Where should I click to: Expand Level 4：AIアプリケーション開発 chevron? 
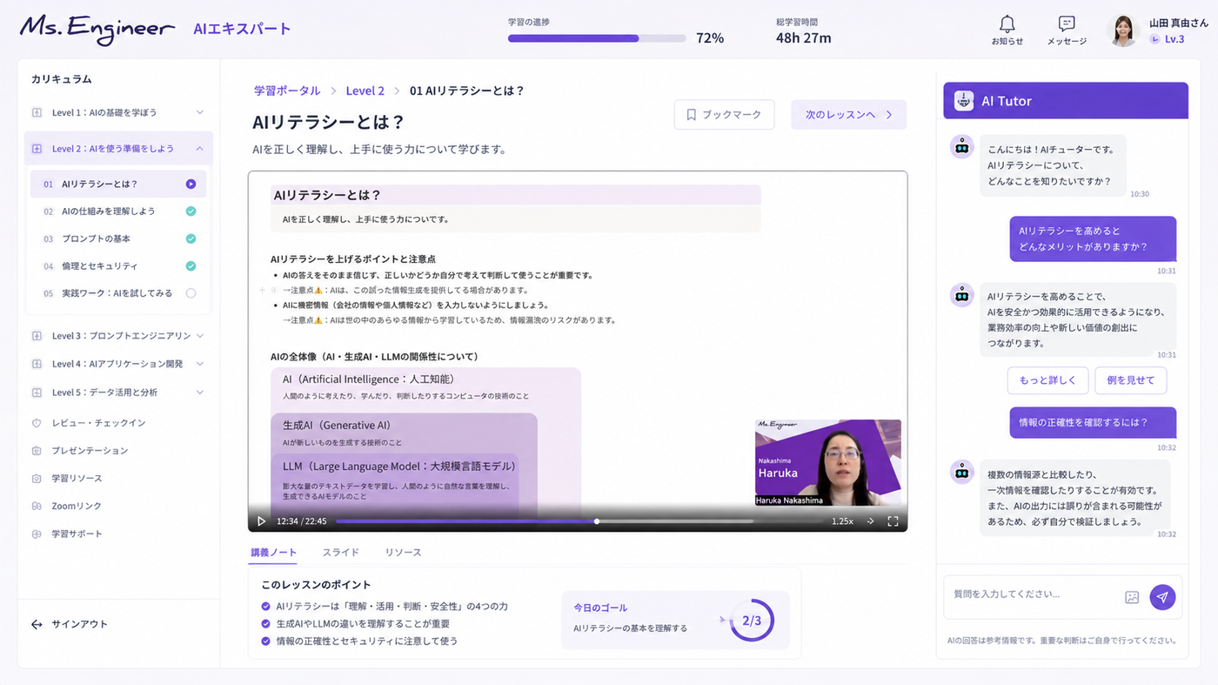(199, 364)
